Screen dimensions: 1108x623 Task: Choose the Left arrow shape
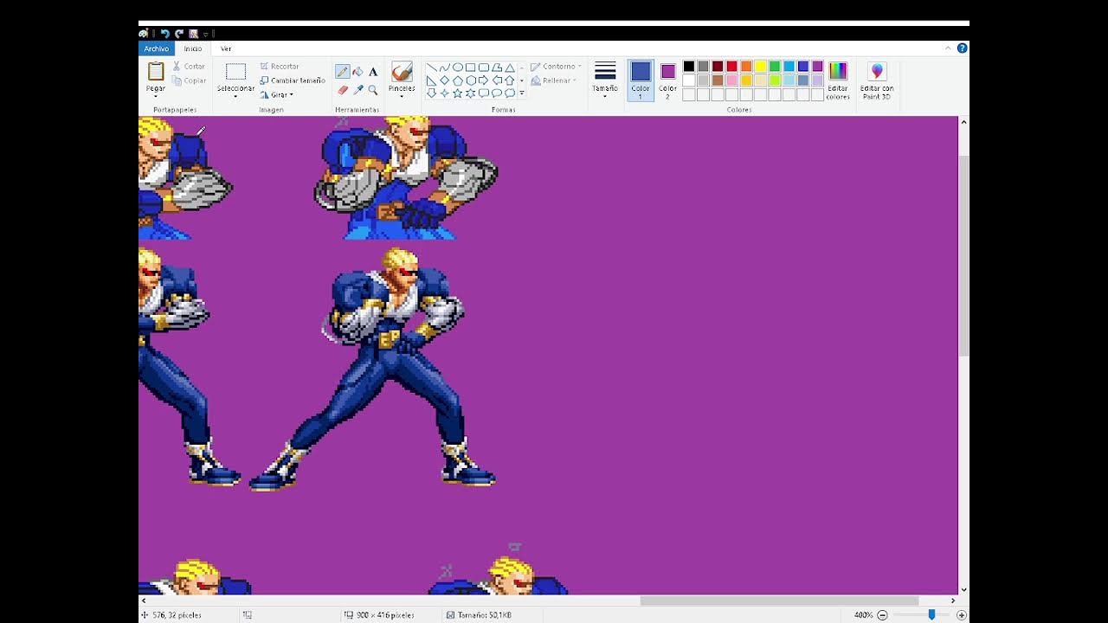click(x=496, y=80)
